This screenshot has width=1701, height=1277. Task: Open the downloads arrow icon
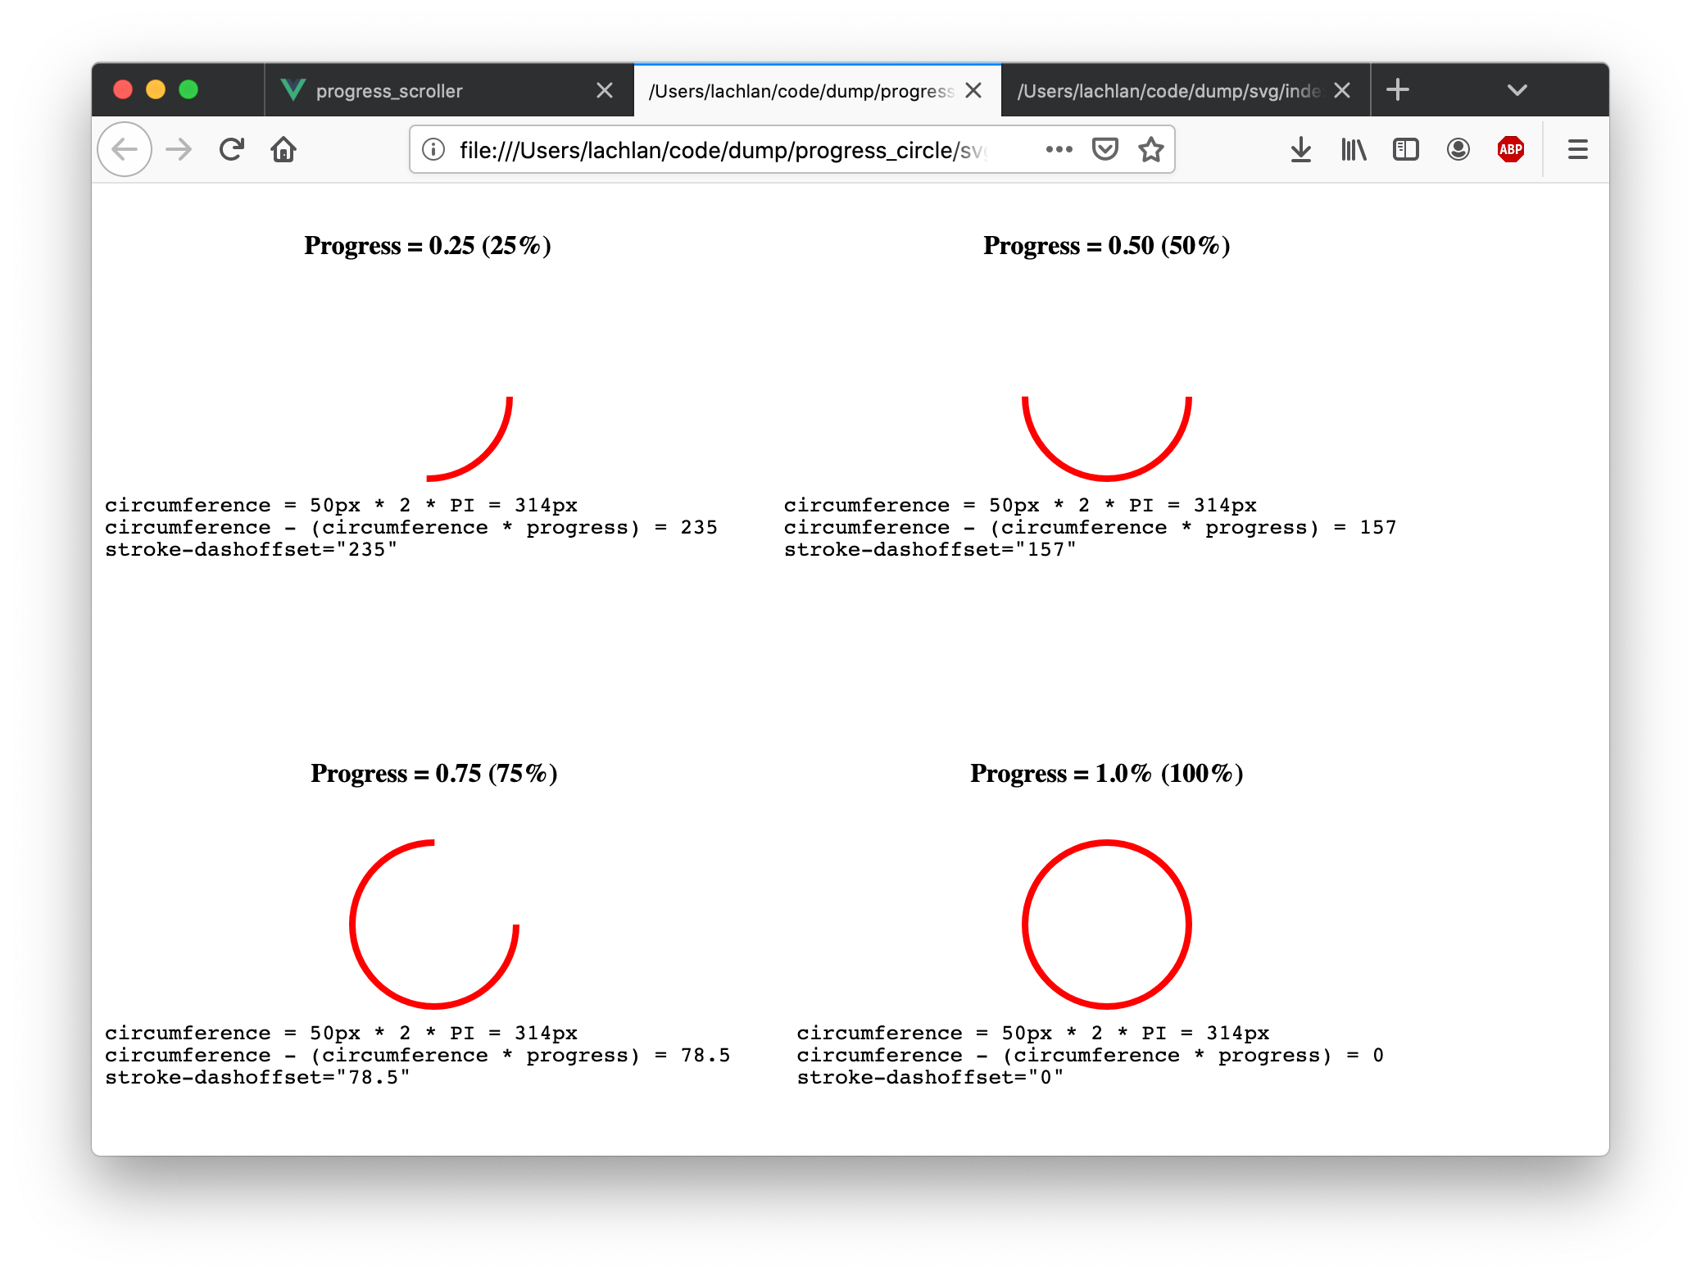pos(1300,149)
